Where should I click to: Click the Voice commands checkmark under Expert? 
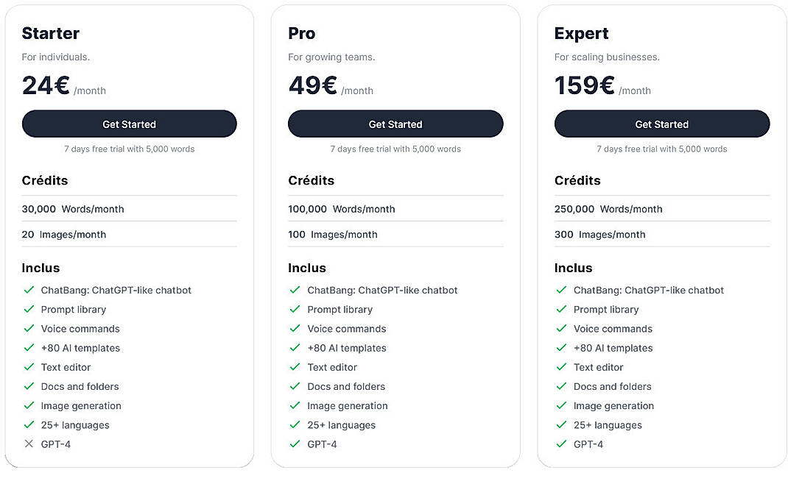click(x=561, y=329)
